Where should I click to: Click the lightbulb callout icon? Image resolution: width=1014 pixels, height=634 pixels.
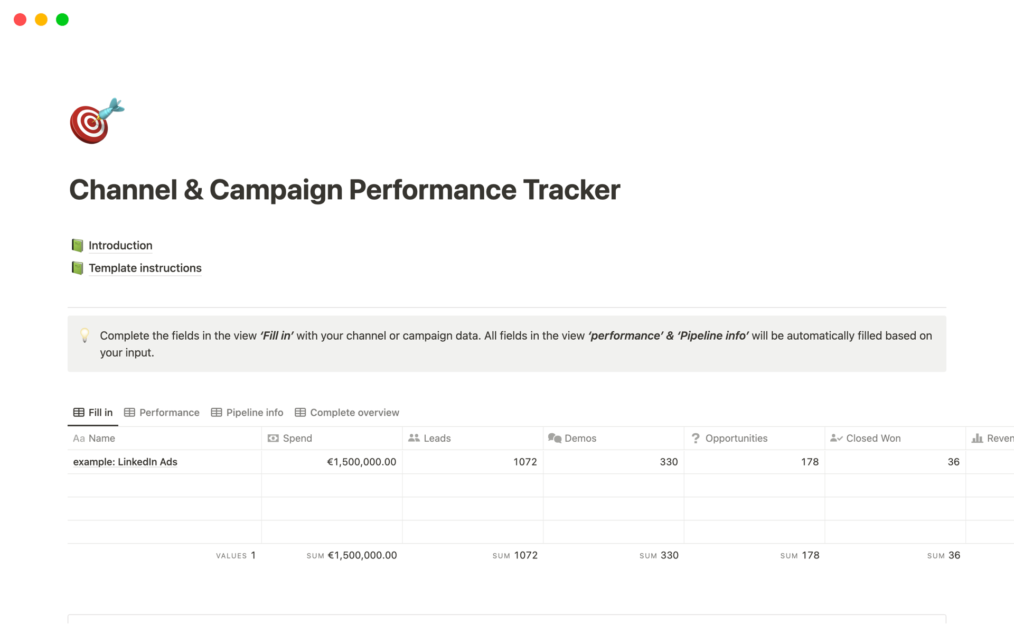(x=84, y=335)
